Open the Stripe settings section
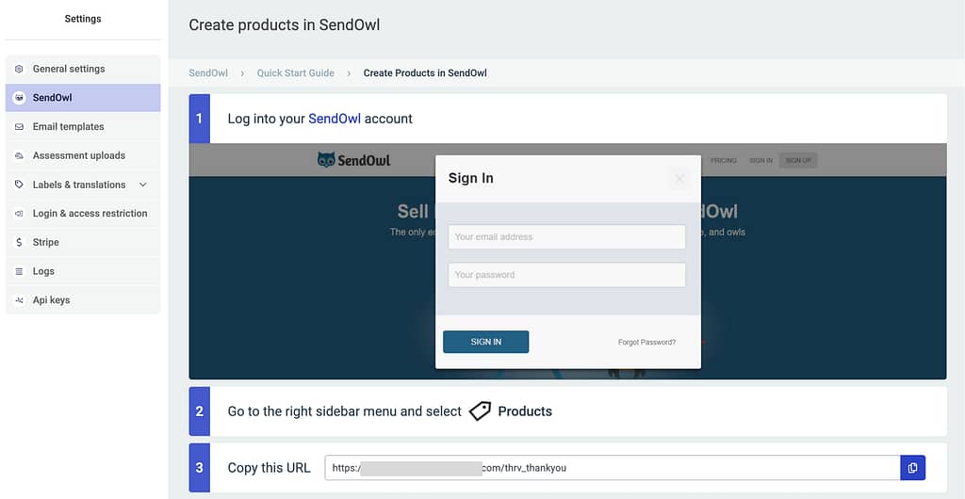This screenshot has width=965, height=499. (x=83, y=242)
